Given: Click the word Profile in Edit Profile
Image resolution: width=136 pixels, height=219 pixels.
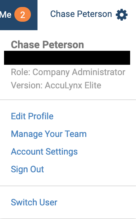Looking at the screenshot, I should pyautogui.click(x=41, y=116).
